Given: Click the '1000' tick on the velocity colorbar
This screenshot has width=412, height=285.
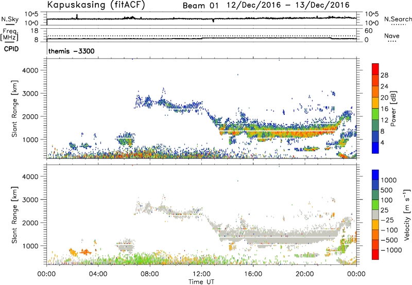Looking at the screenshot, I should tap(389, 180).
